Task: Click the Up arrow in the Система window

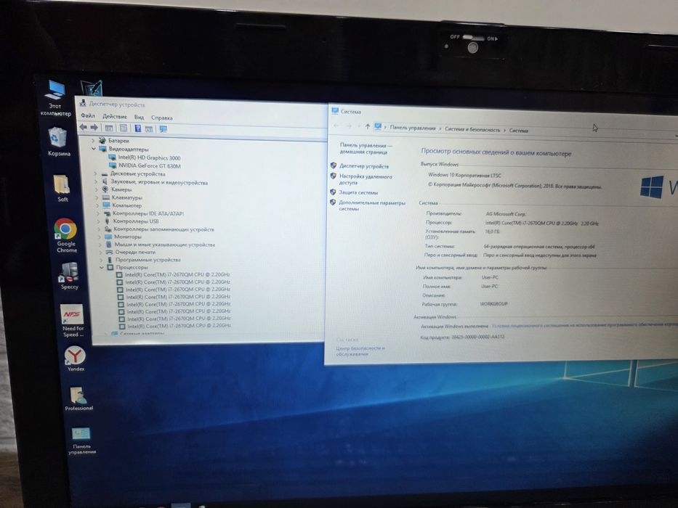Action: click(x=367, y=126)
